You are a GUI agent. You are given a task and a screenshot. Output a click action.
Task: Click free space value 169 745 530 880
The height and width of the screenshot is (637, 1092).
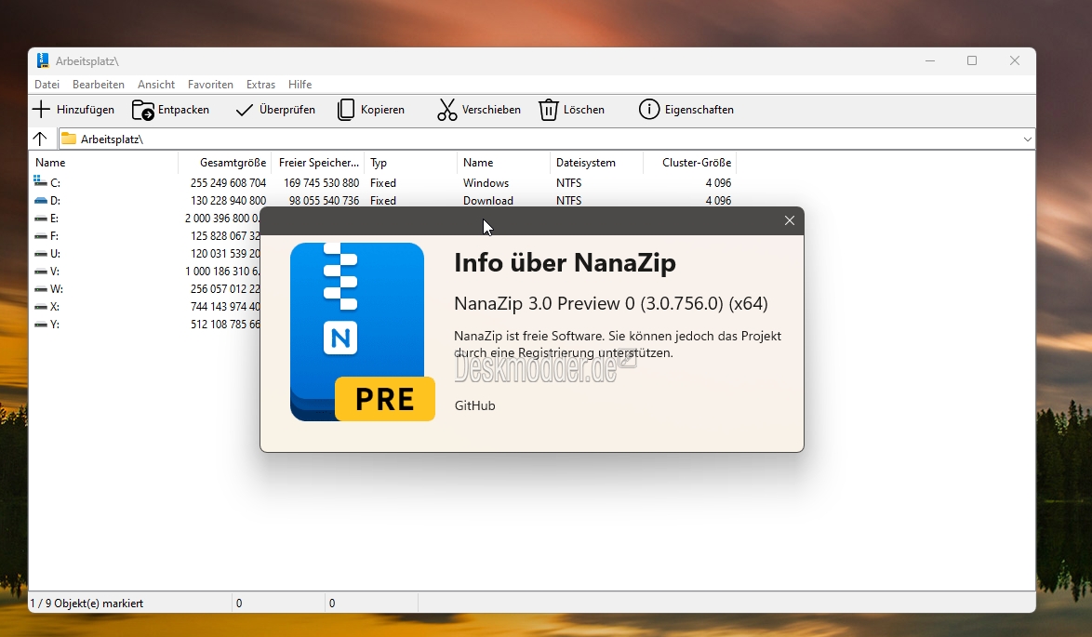point(322,183)
